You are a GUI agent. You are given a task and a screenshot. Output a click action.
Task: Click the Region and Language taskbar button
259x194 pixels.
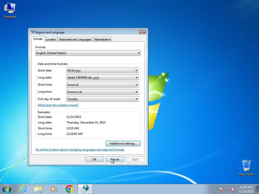tap(85, 189)
